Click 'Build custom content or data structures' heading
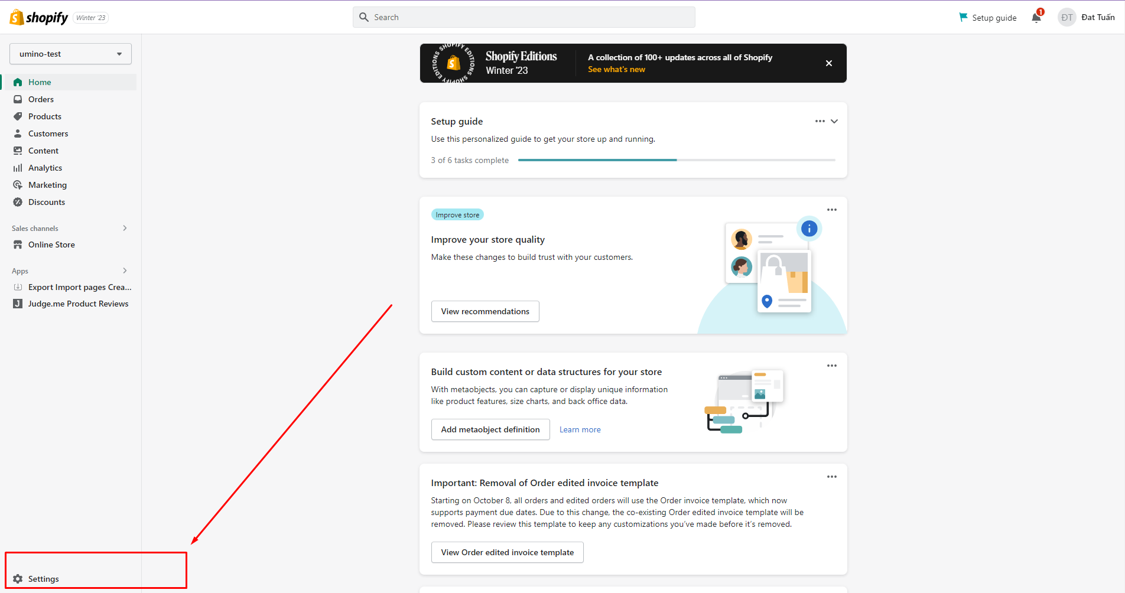This screenshot has height=593, width=1125. pyautogui.click(x=547, y=372)
